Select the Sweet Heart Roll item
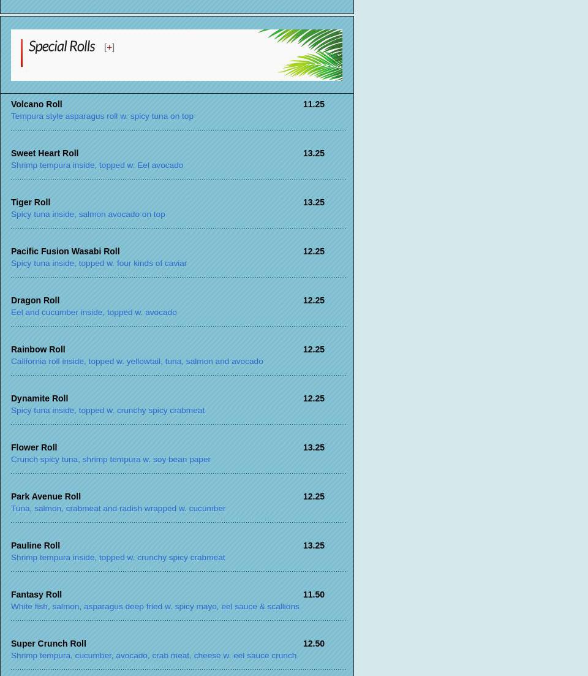Screen dimensions: 588x676 45,153
